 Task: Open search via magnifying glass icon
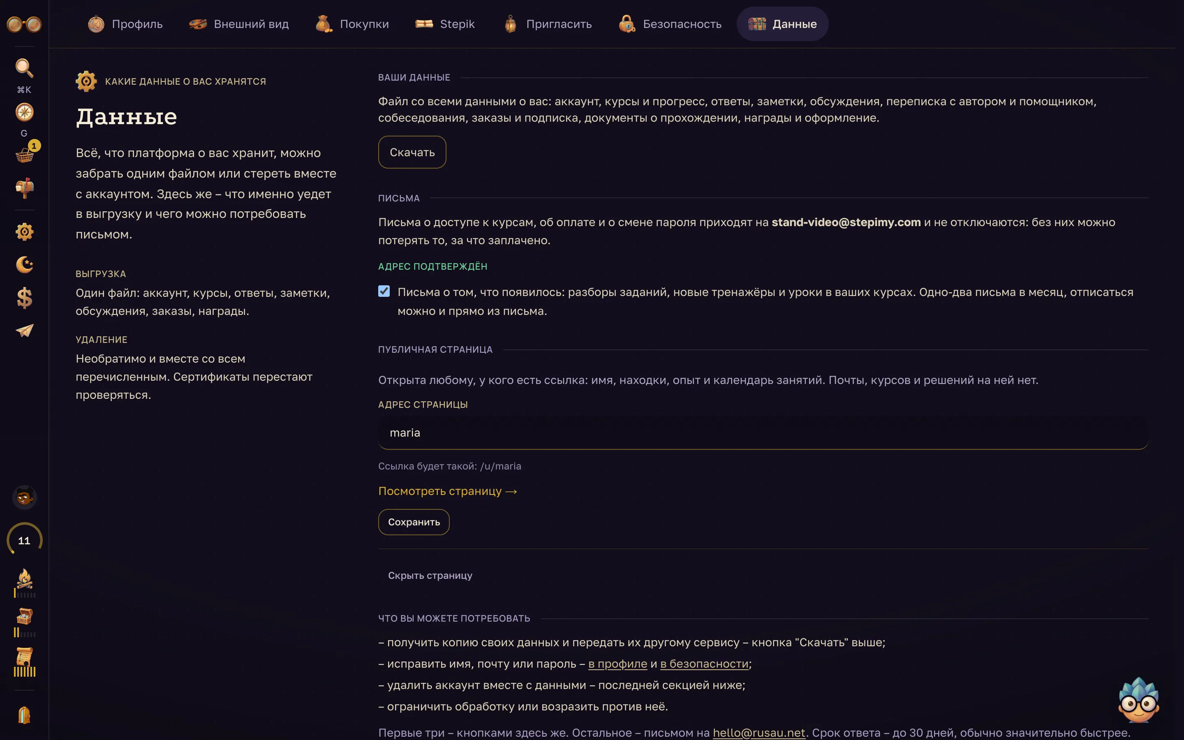[24, 68]
